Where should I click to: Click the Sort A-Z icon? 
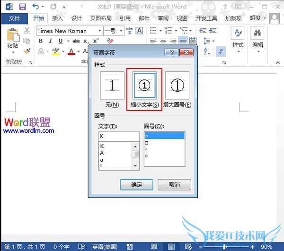(x=207, y=51)
